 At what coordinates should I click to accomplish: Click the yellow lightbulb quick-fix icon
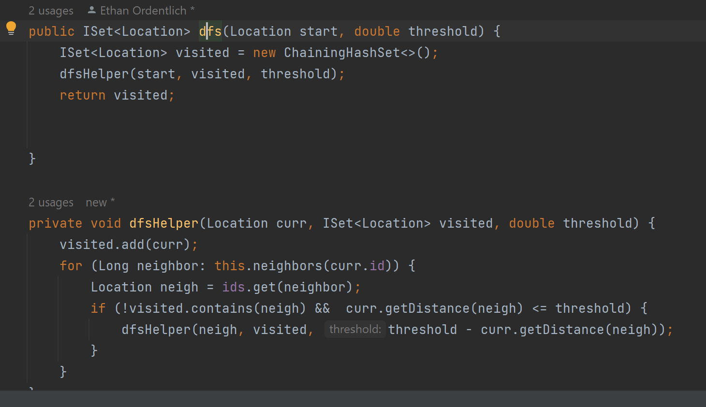[11, 28]
